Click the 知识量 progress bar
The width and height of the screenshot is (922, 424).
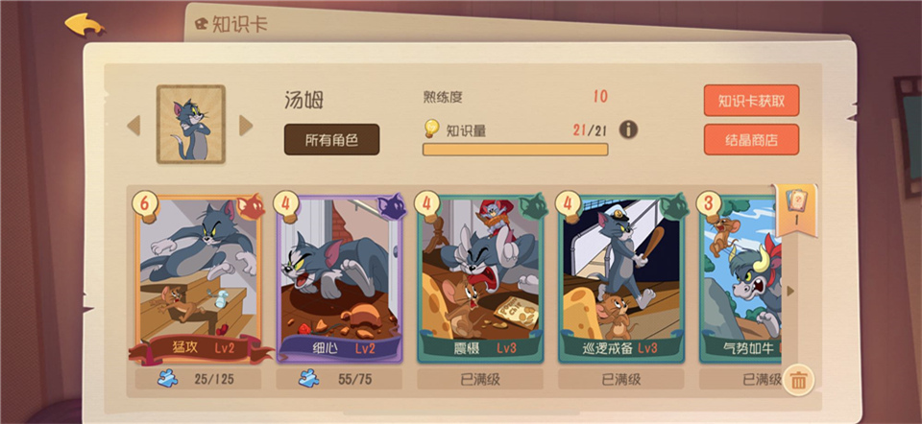(515, 150)
